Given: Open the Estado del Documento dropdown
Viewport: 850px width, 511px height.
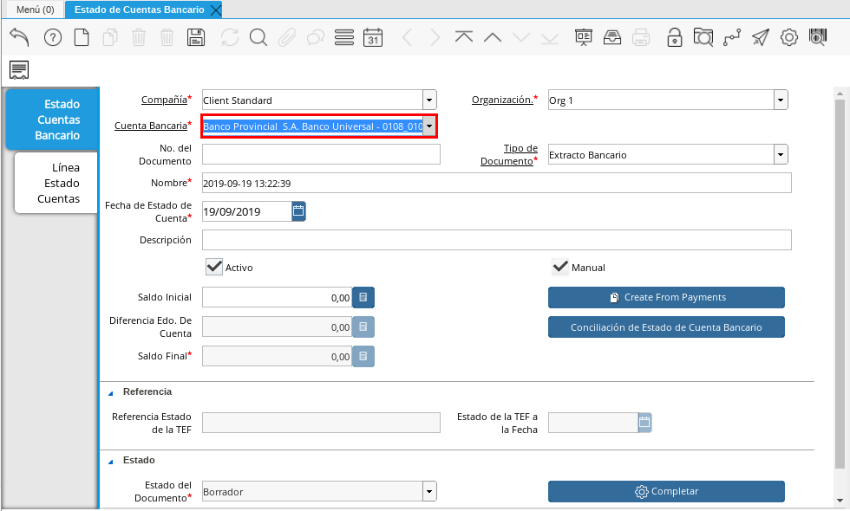Looking at the screenshot, I should click(x=429, y=492).
